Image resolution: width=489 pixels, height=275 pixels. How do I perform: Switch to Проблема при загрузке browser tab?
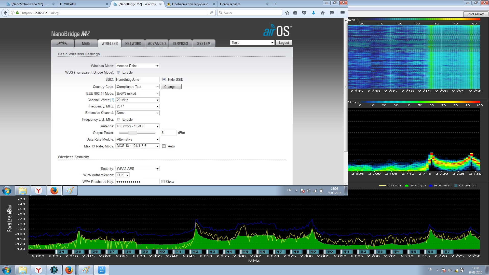(x=191, y=4)
